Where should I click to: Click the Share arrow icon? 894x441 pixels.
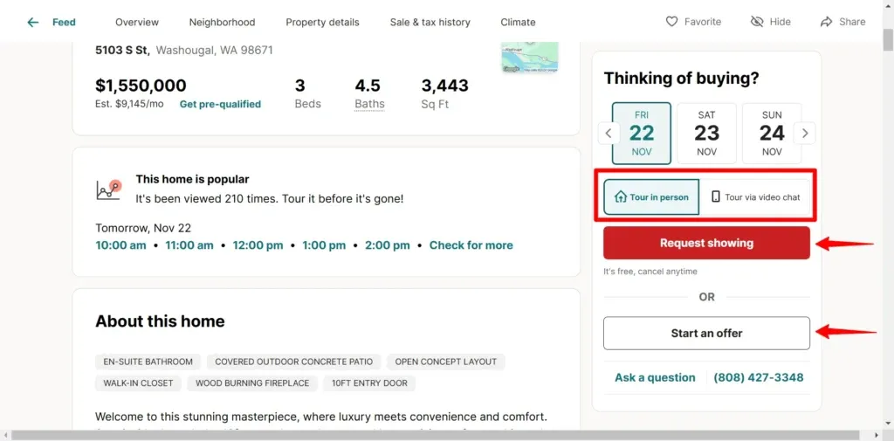(826, 22)
